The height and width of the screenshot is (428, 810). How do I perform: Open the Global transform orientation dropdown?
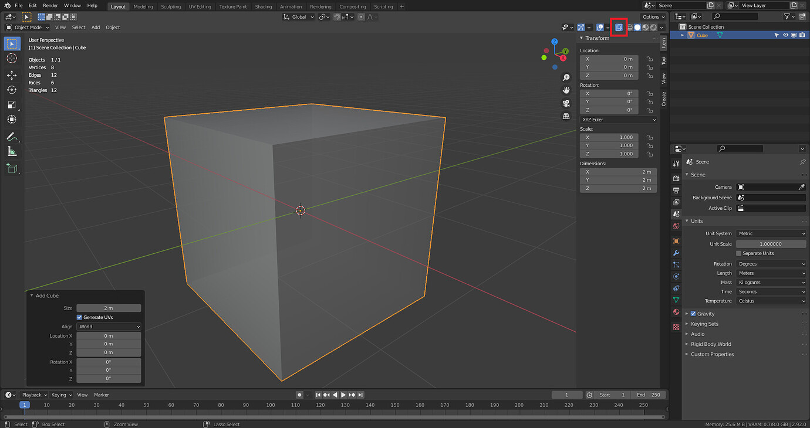coord(299,17)
